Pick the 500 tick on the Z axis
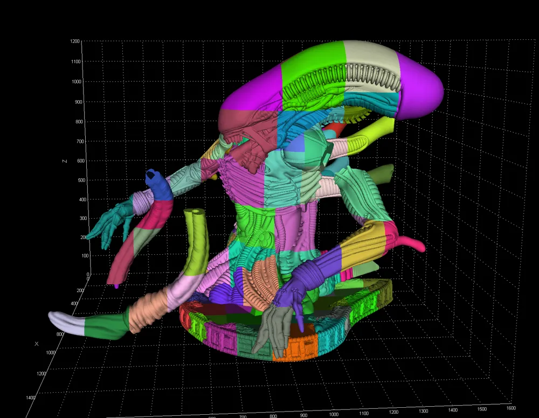The image size is (539, 418). [82, 180]
